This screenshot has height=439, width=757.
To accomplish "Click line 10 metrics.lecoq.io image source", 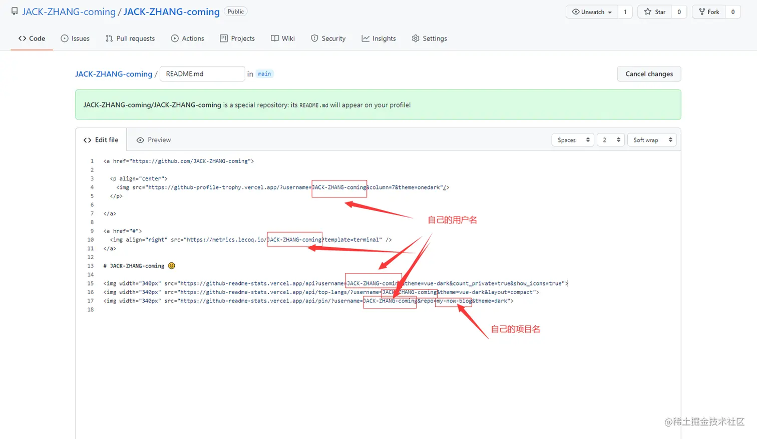I will 251,240.
